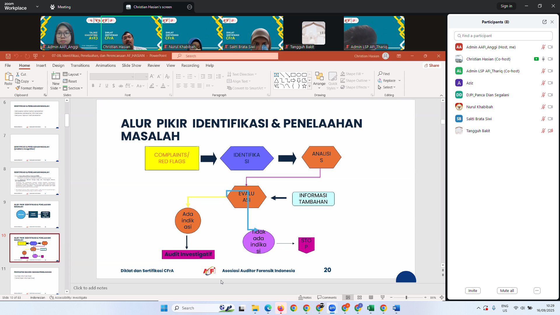
Task: Unmute Aziz's microphone in participants list
Action: (x=543, y=83)
